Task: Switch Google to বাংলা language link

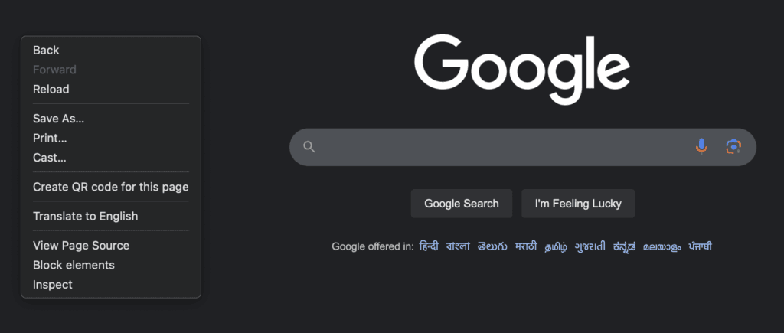Action: click(x=458, y=246)
